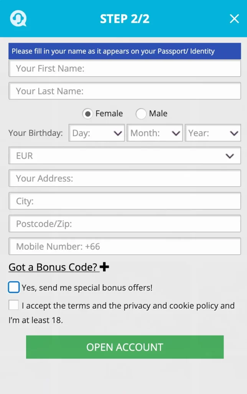Enable the special bonus offers checkbox

(x=13, y=287)
